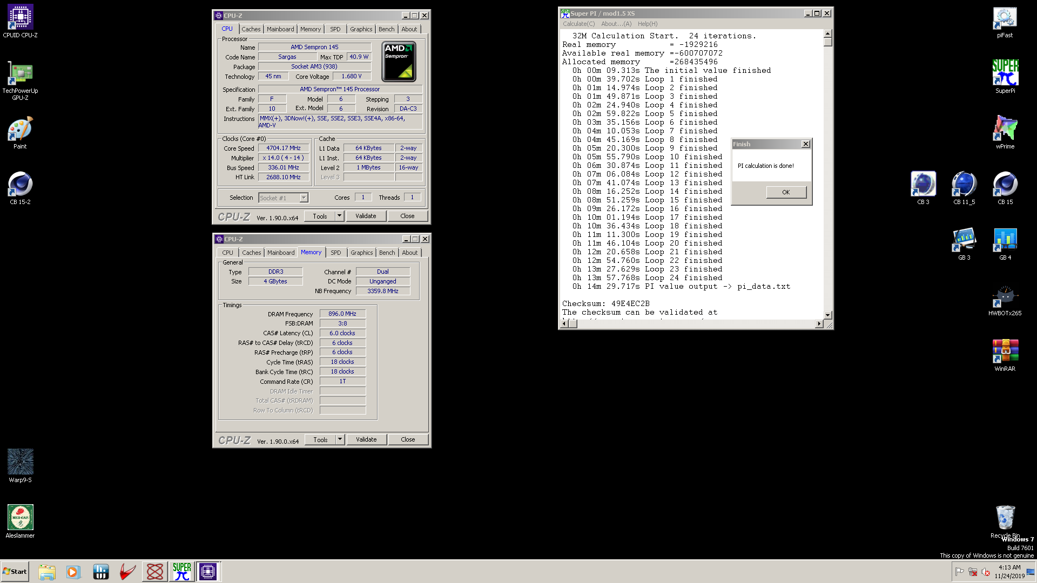Launch SuperPi desktop icon

point(1005,77)
